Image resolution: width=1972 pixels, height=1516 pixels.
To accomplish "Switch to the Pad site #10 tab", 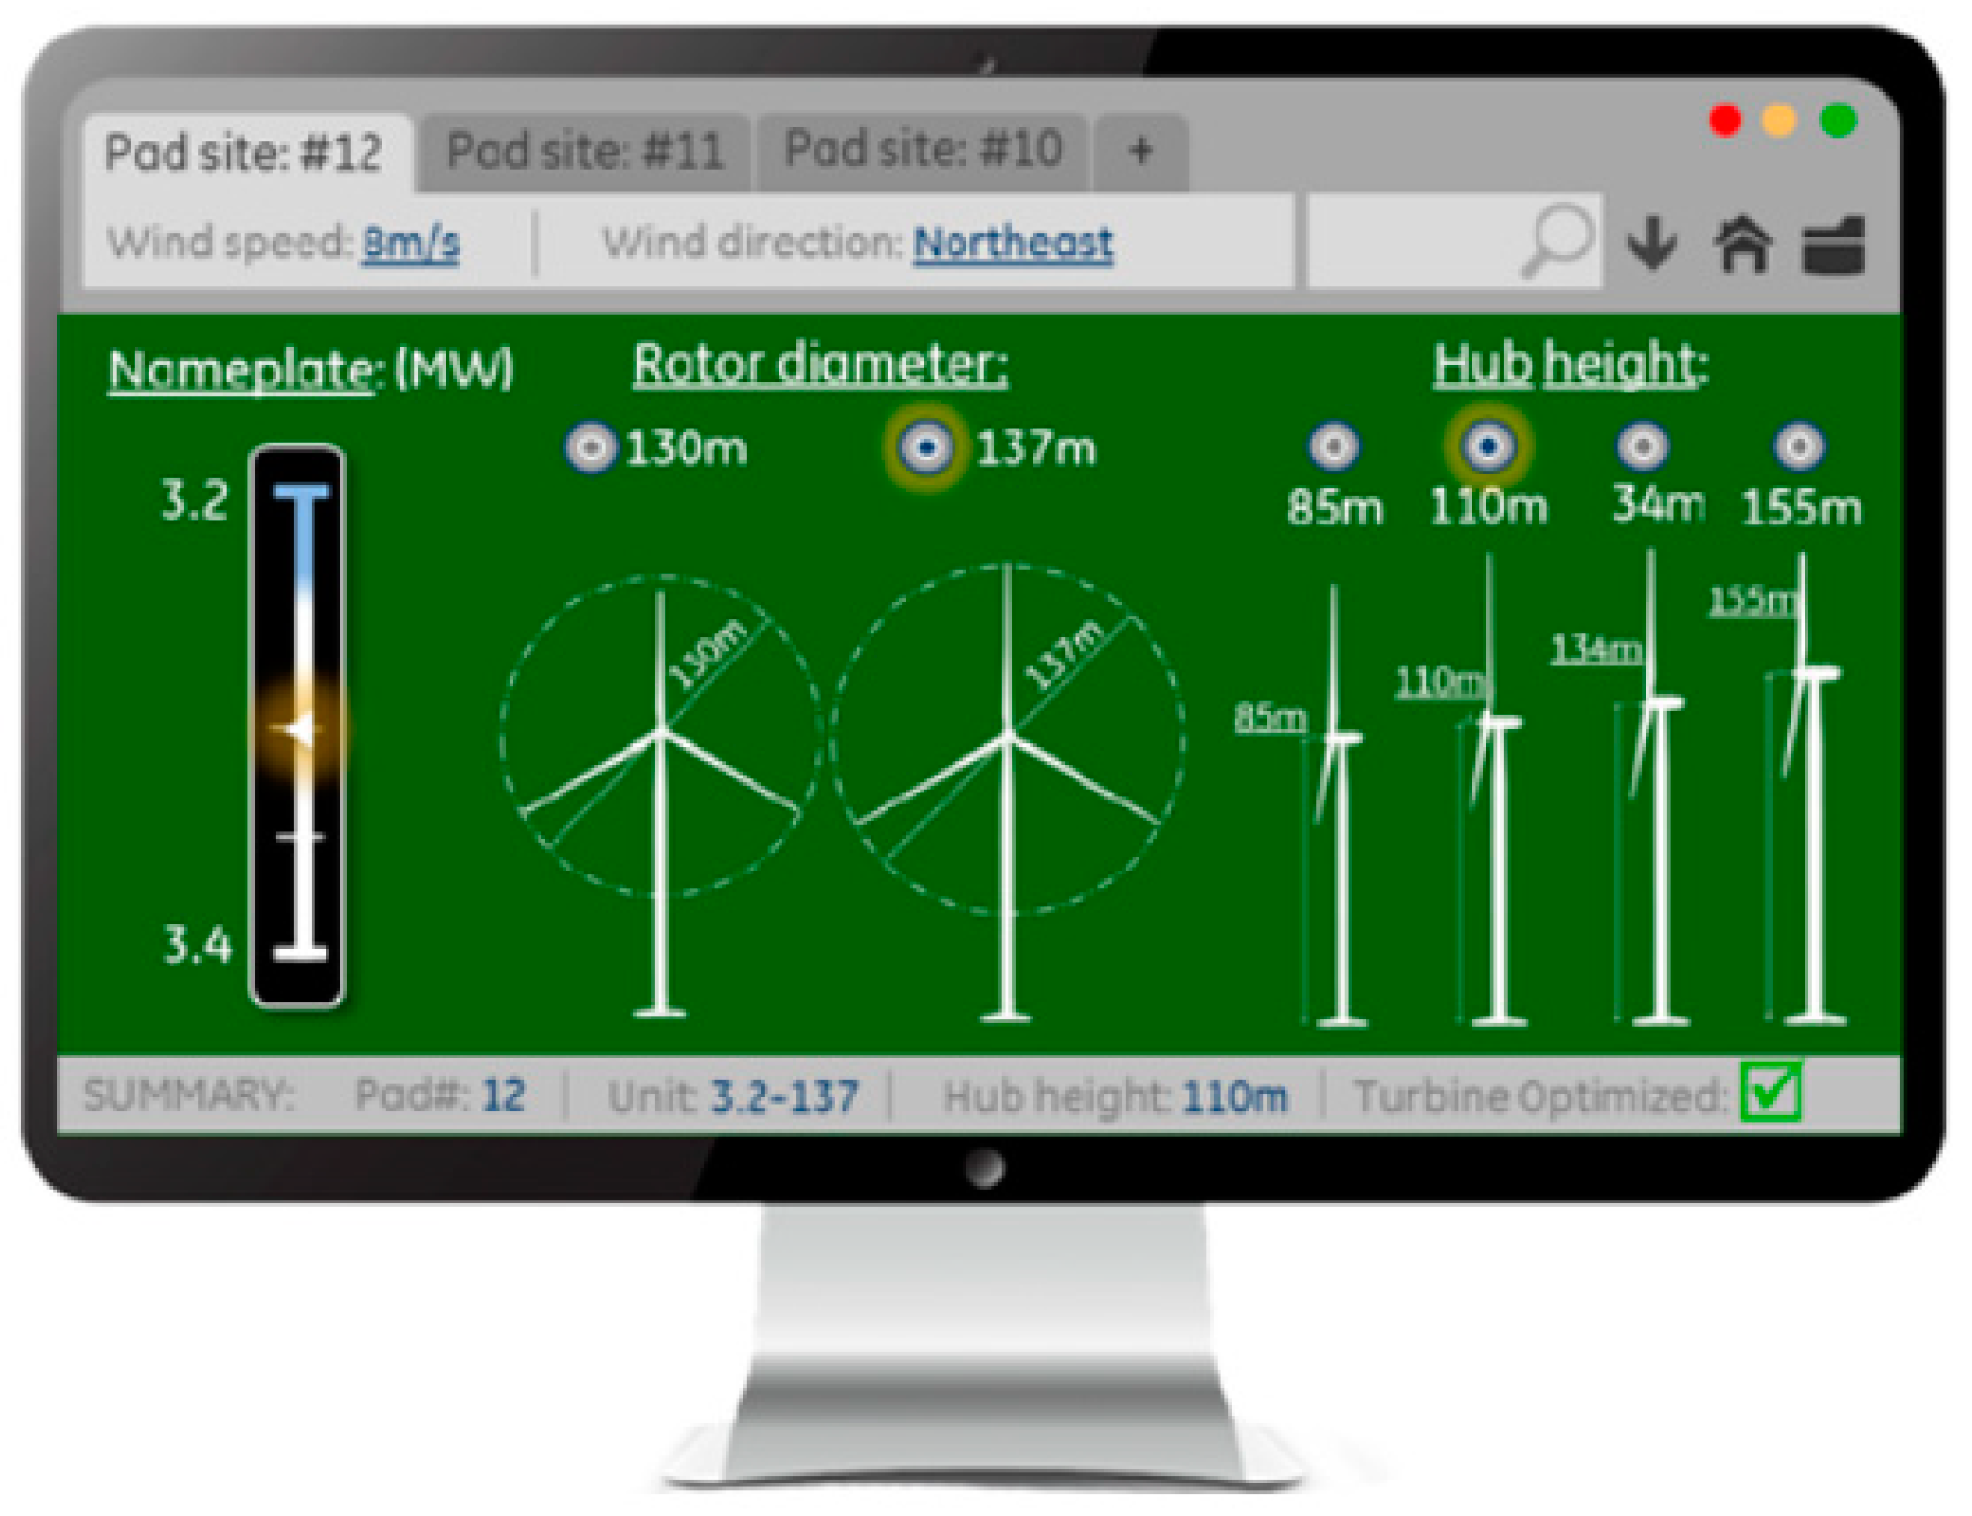I will coord(923,149).
